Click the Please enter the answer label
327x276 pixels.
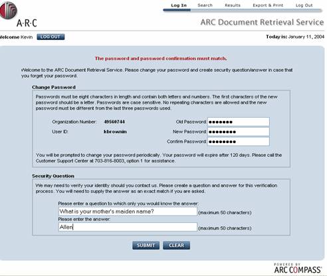click(84, 219)
